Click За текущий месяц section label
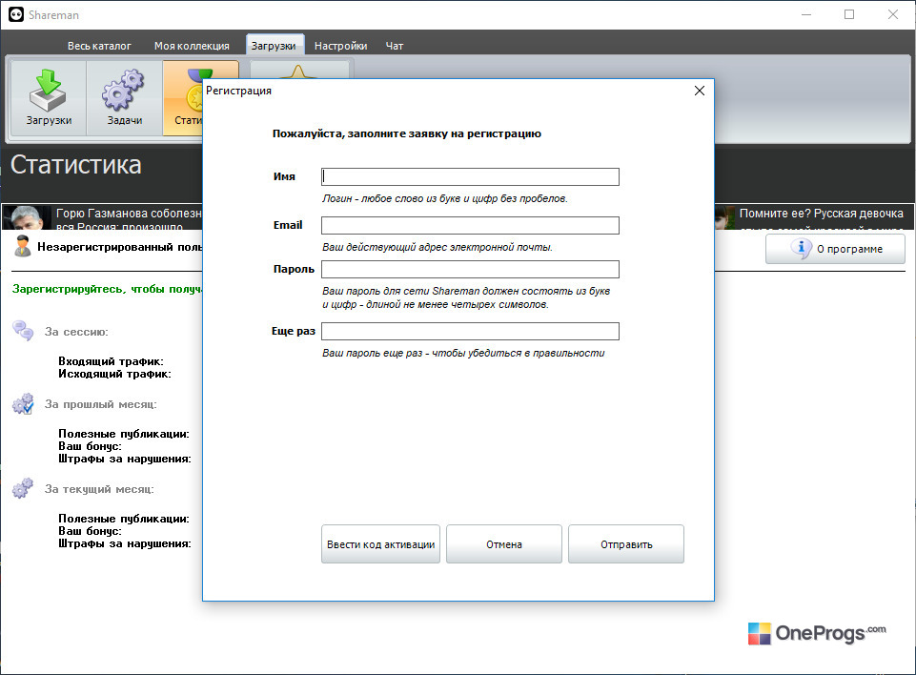The height and width of the screenshot is (675, 916). (99, 488)
